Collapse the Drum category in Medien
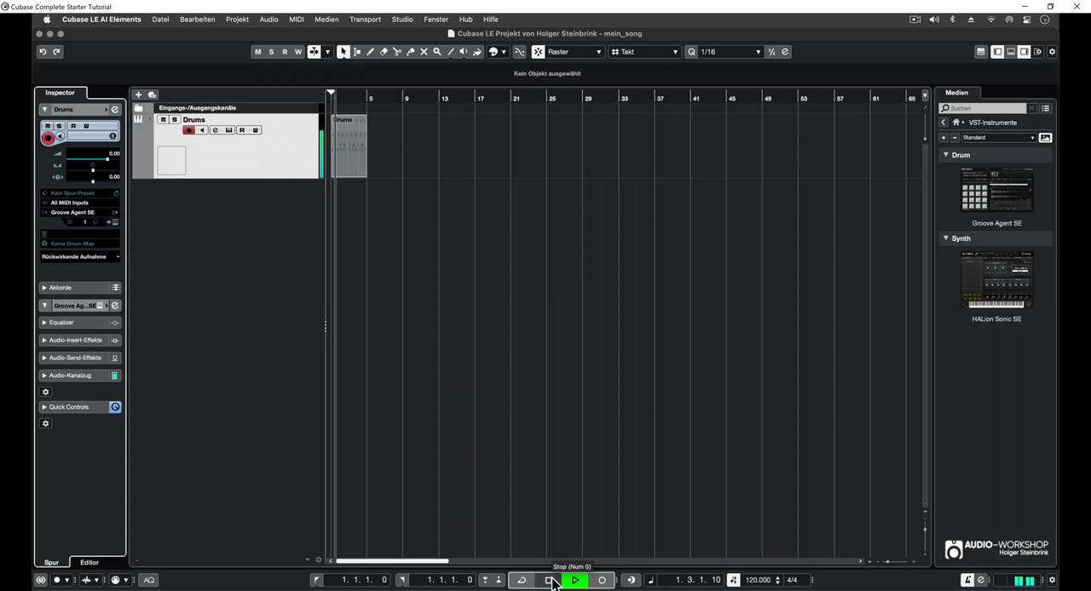Viewport: 1091px width, 591px height. click(945, 155)
